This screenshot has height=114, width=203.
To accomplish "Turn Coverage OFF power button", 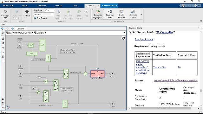I will pyautogui.click(x=5, y=14).
